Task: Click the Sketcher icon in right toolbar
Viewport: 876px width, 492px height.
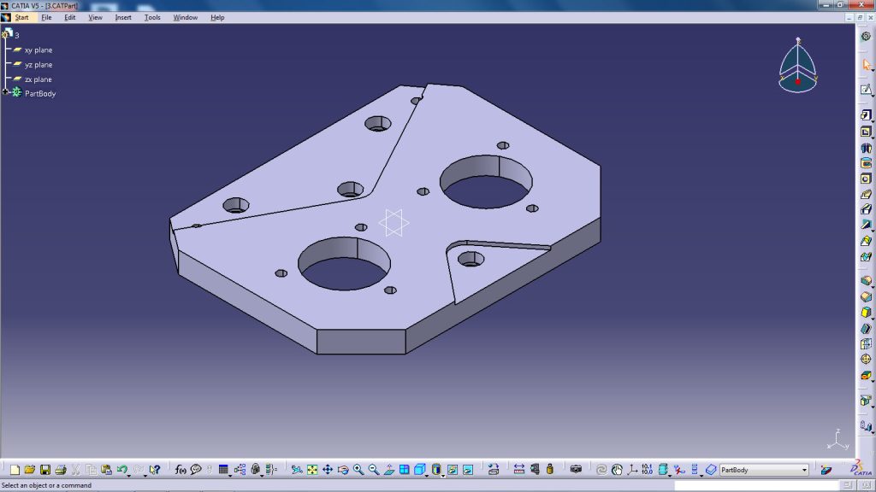Action: tap(866, 90)
